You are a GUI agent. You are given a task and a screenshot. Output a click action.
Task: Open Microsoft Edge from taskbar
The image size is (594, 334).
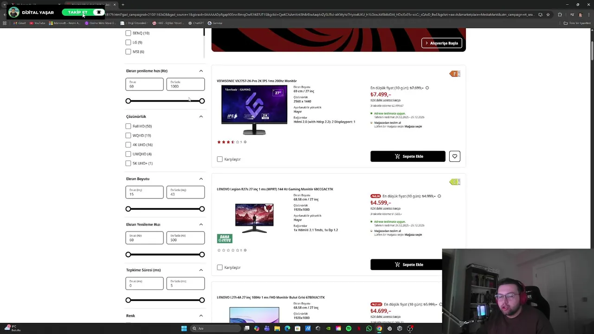pyautogui.click(x=287, y=328)
